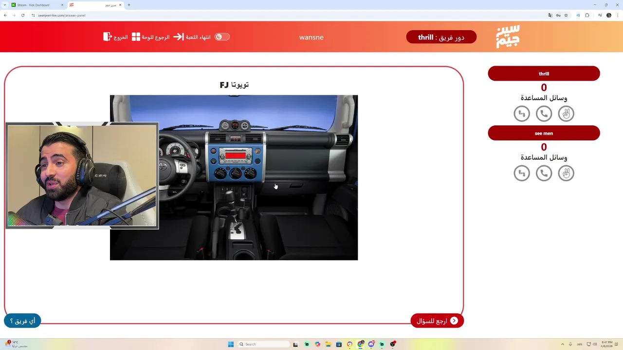This screenshot has height=350, width=623.
Task: Open File Explorer from the taskbar
Action: point(328,344)
